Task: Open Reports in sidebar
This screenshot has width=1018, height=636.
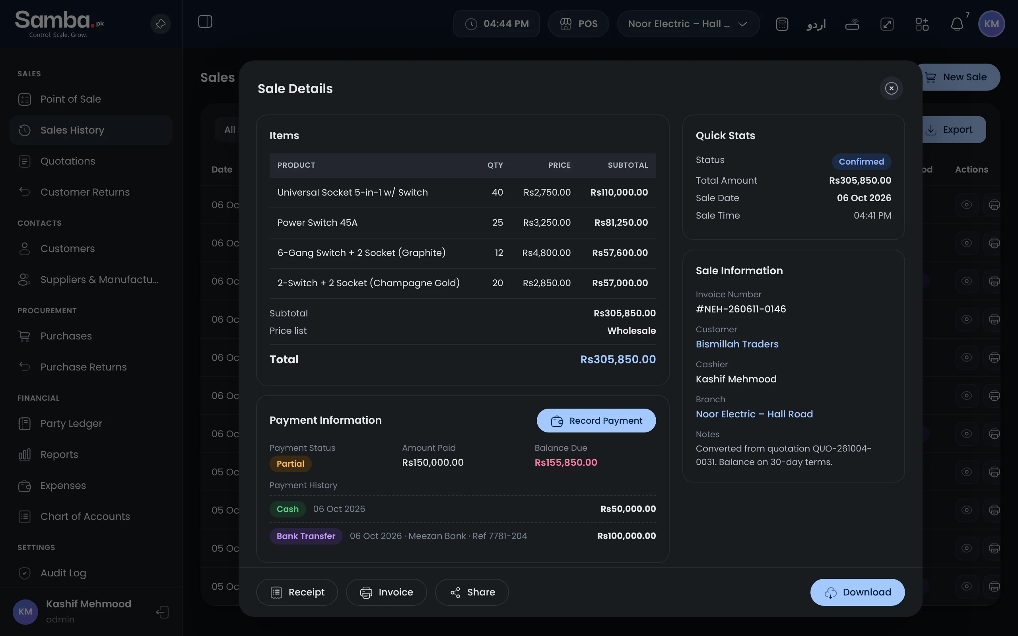Action: 91,455
